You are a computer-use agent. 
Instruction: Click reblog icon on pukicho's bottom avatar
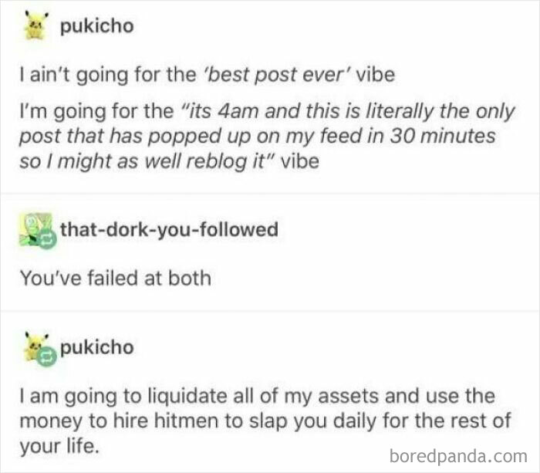[47, 356]
